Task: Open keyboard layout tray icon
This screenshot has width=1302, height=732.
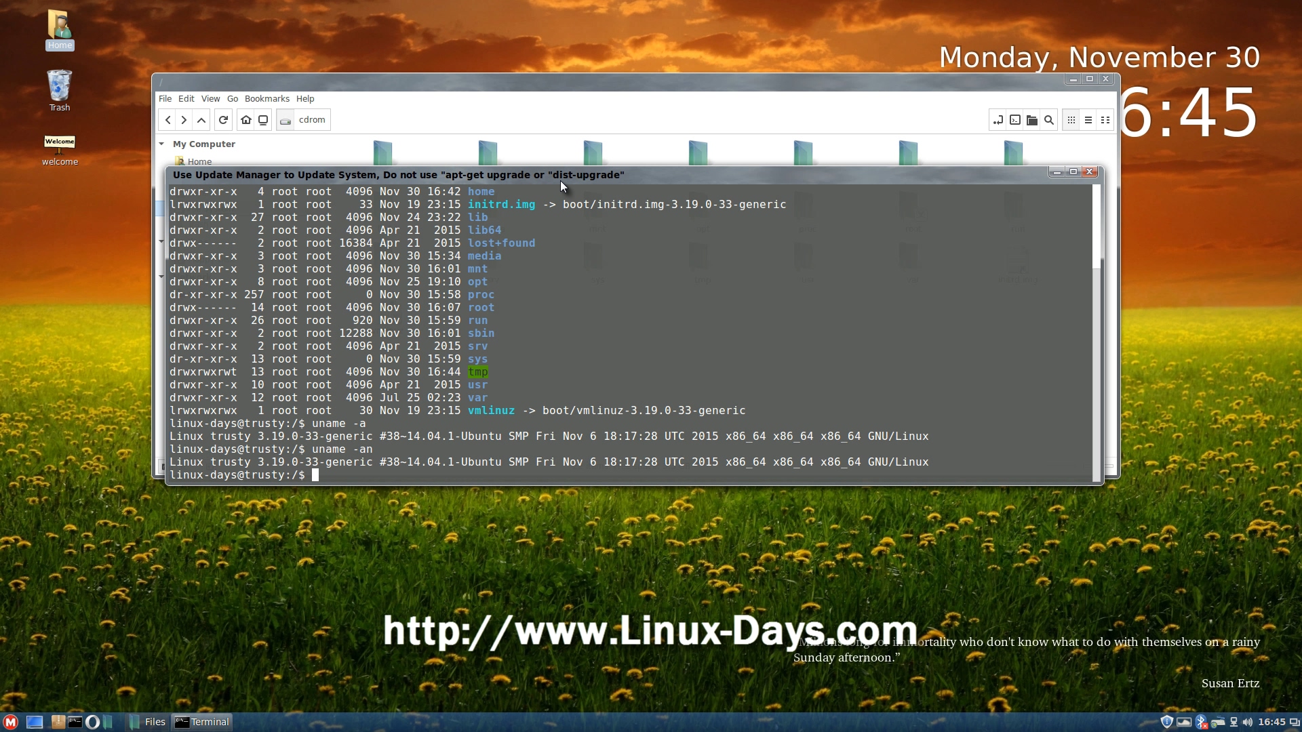Action: click(1218, 723)
